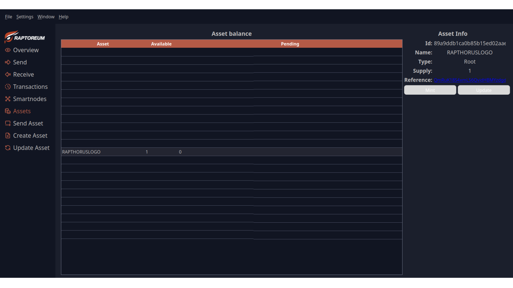Viewport: 513px width, 288px height.
Task: Click the Overview eye icon
Action: tap(8, 50)
